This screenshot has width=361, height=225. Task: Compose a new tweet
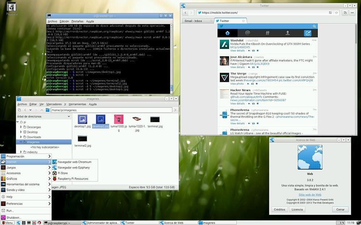click(308, 33)
